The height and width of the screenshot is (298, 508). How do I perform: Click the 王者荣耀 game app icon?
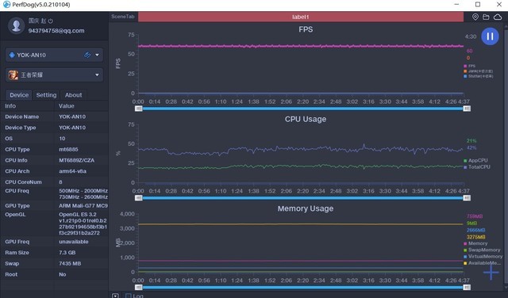[x=13, y=75]
